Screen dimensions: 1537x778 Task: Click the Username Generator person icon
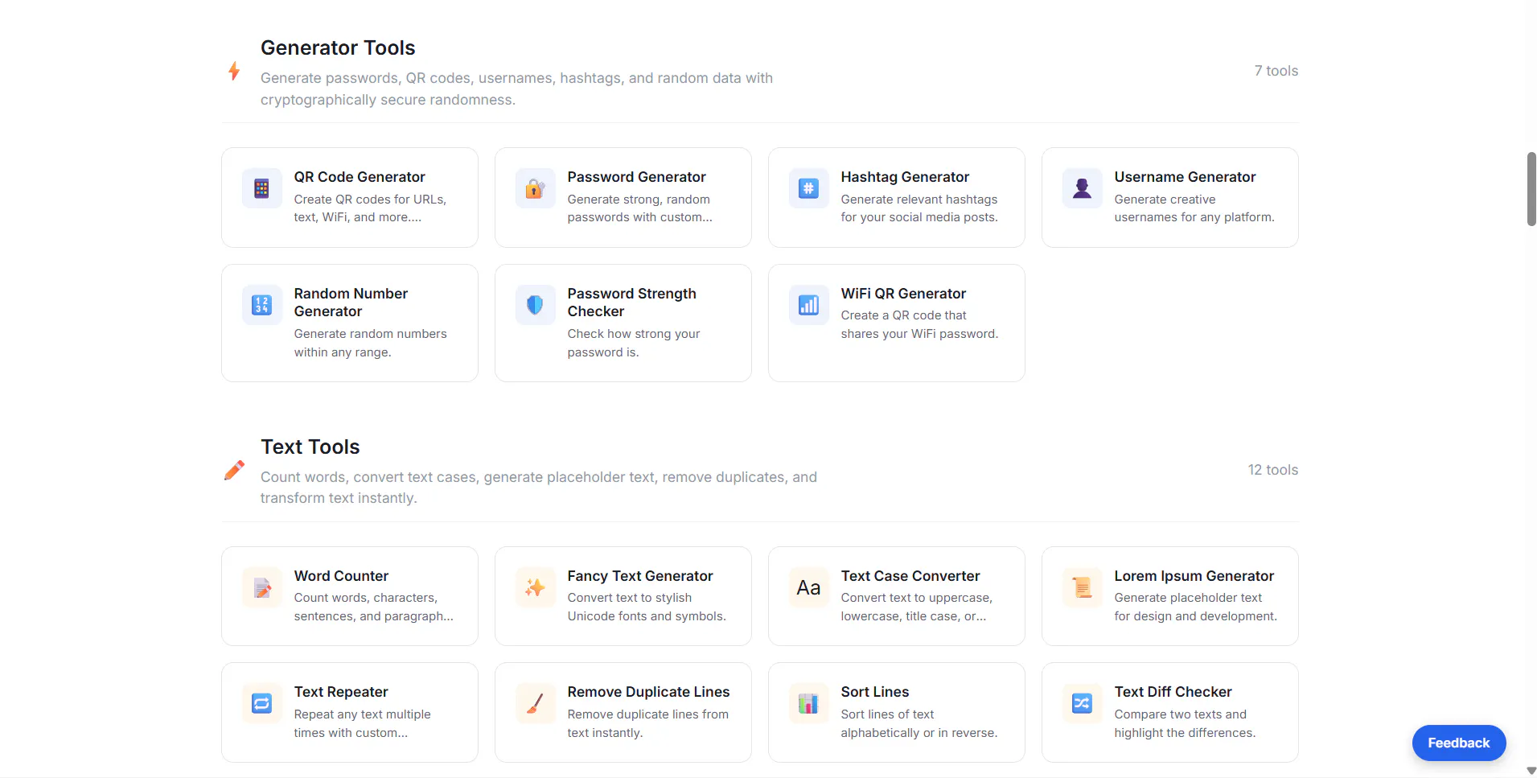(1082, 188)
